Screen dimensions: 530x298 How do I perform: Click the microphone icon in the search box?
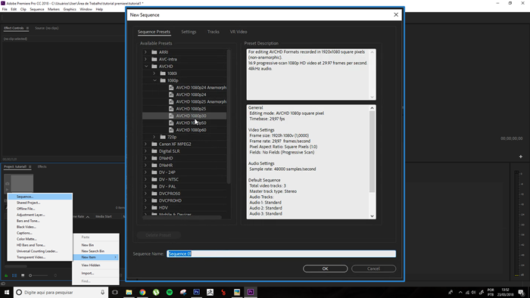[x=102, y=292]
